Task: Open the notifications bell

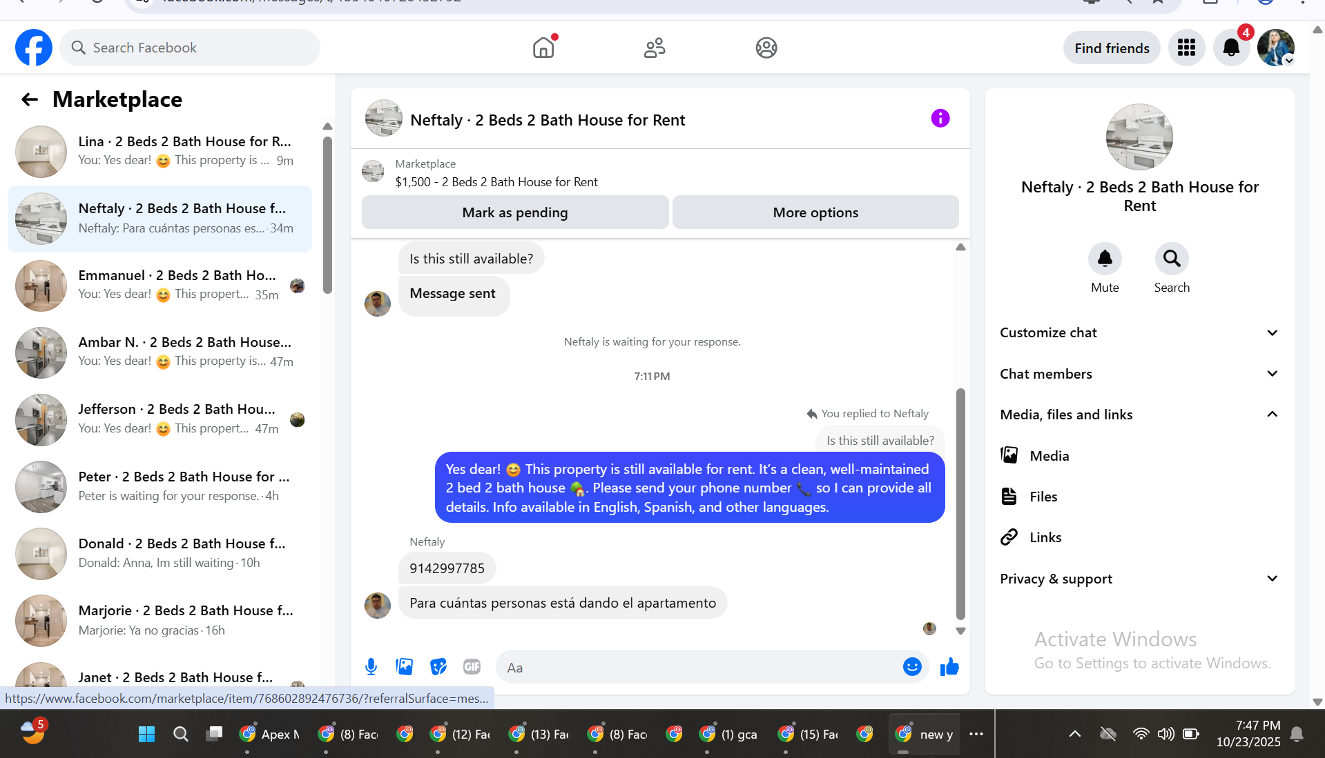Action: [x=1231, y=48]
